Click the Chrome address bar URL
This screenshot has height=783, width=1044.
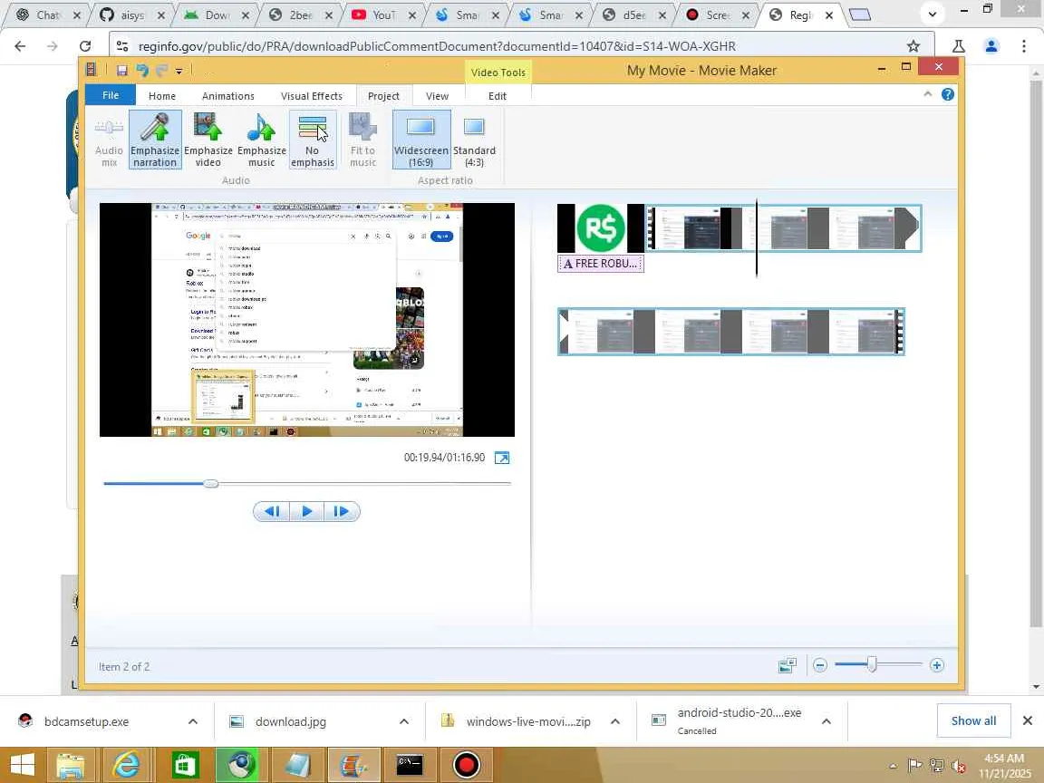437,46
